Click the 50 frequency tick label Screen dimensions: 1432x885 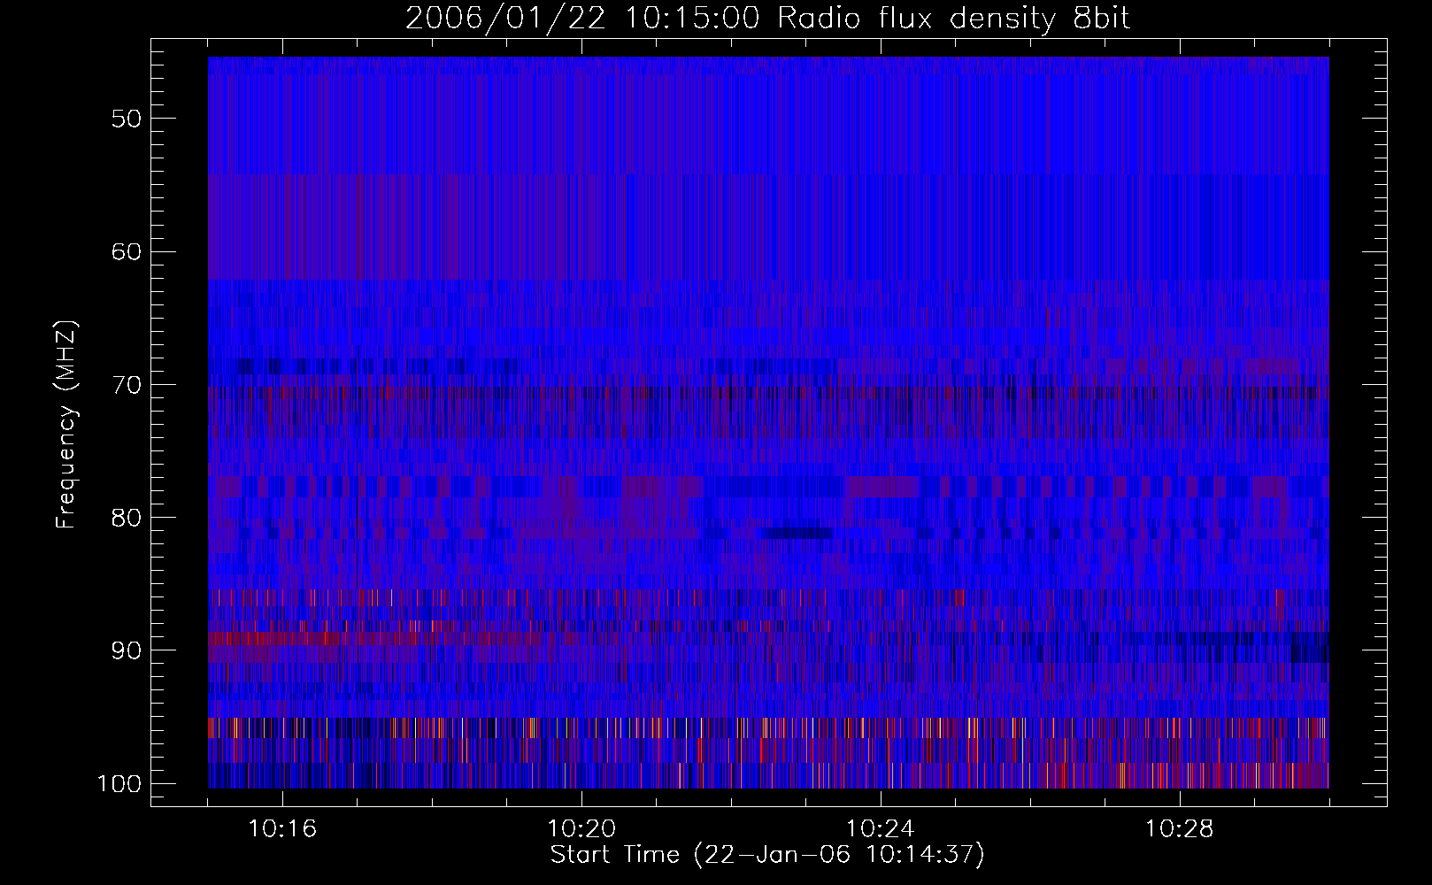(127, 119)
